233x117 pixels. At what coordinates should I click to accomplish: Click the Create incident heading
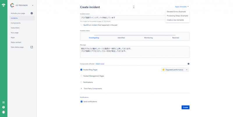[90, 7]
